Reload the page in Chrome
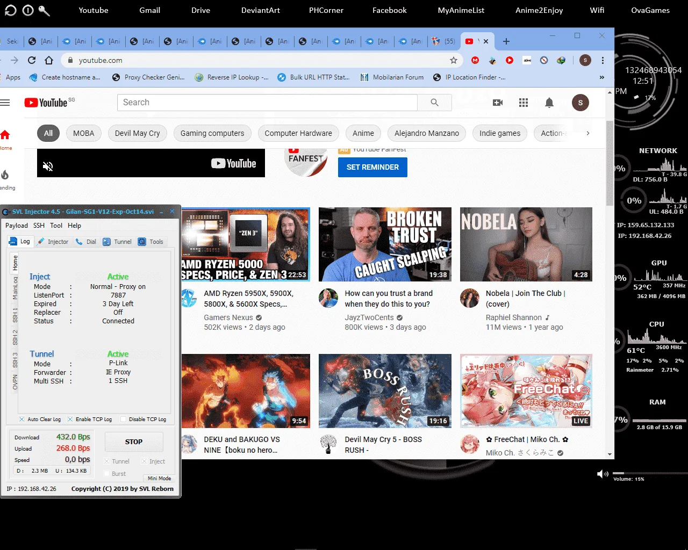 tap(32, 60)
